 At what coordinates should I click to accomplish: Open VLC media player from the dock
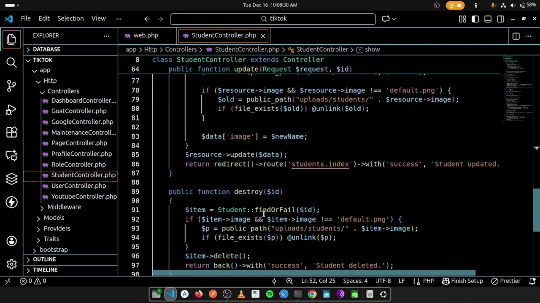(x=241, y=294)
